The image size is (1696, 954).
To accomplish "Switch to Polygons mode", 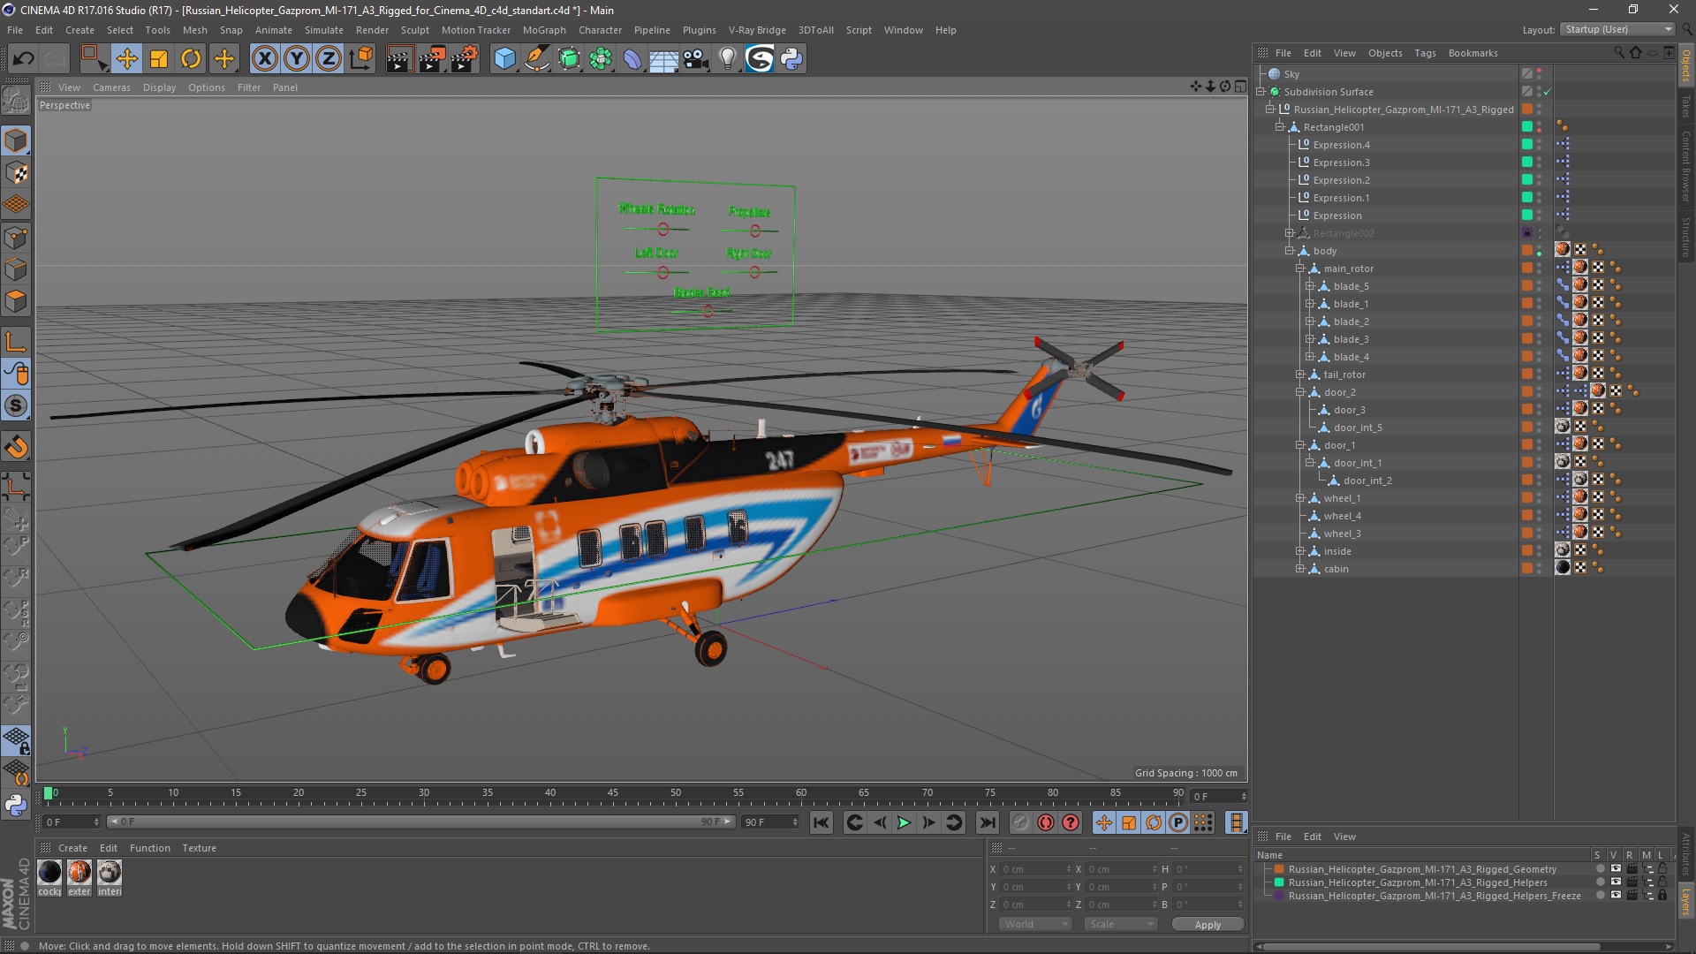I will (x=16, y=302).
